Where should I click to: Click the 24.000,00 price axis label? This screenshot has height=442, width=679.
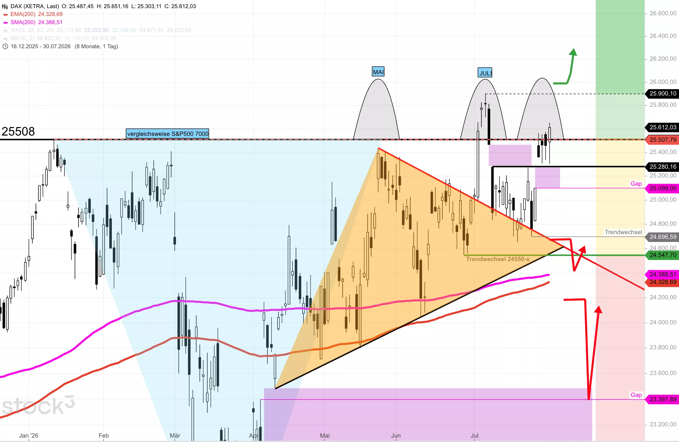(x=663, y=322)
